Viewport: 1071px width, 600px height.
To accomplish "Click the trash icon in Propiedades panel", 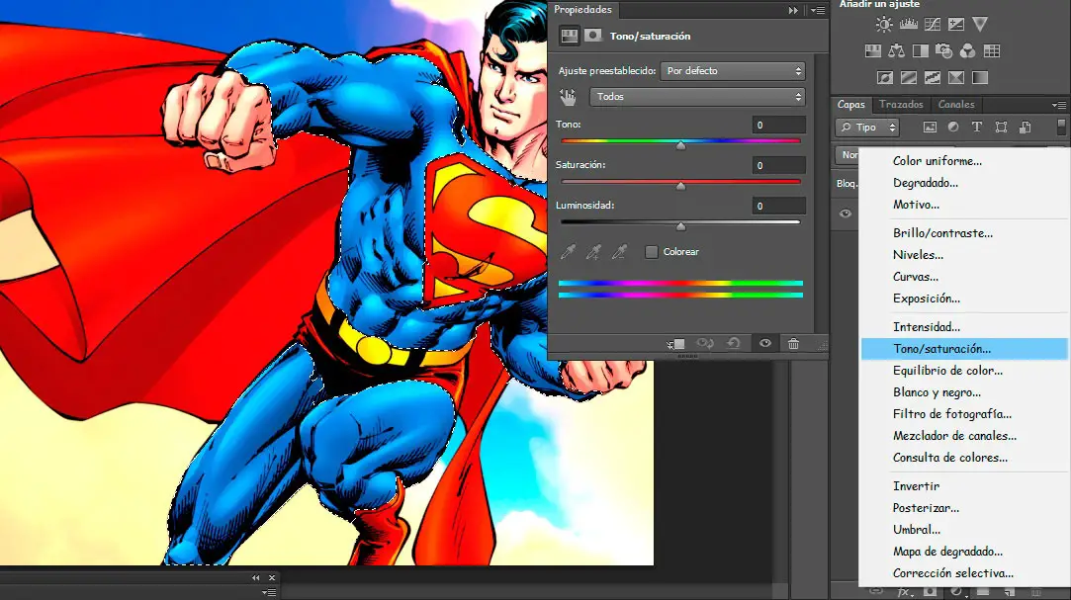I will click(x=793, y=343).
